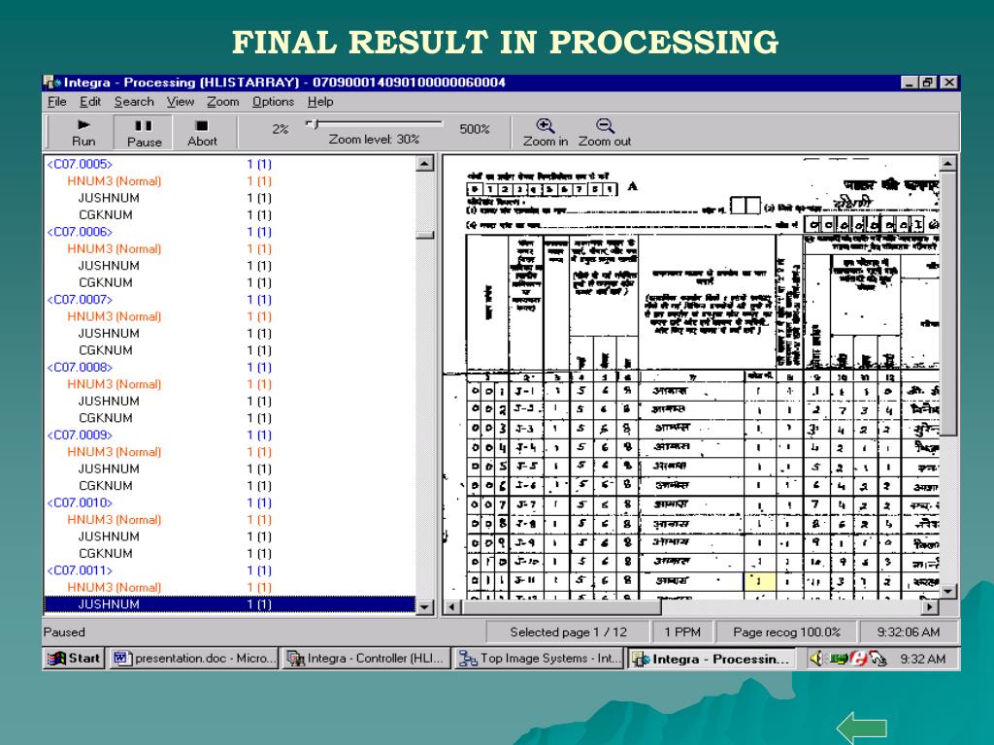Click the 9:32 AM taskbar clock
The height and width of the screenshot is (745, 994).
pos(922,659)
